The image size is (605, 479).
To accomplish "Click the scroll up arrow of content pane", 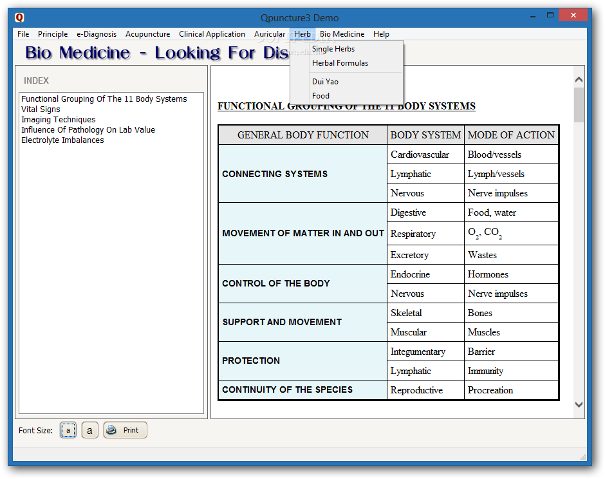I will (x=579, y=80).
